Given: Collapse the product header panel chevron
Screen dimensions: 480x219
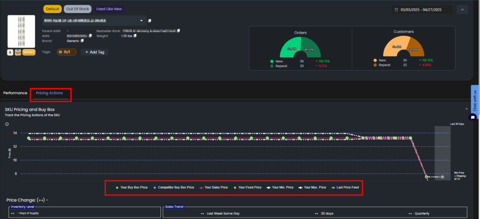Looking at the screenshot, I should pyautogui.click(x=462, y=10).
